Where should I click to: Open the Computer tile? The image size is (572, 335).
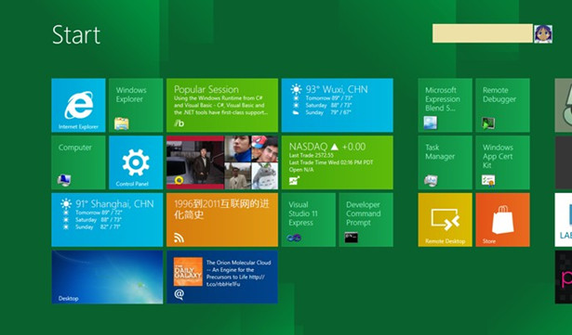(x=78, y=162)
